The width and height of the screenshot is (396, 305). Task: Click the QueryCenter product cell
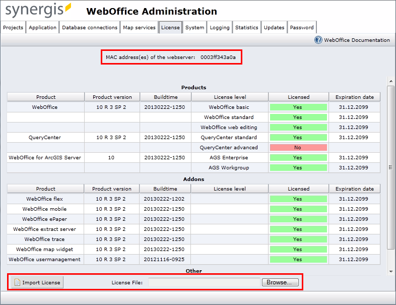click(x=45, y=138)
